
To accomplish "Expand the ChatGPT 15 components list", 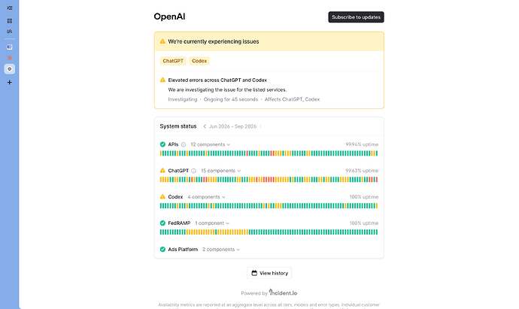I will point(221,171).
